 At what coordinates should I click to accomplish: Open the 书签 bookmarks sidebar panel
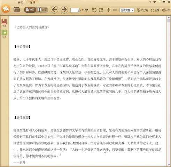click(4, 23)
